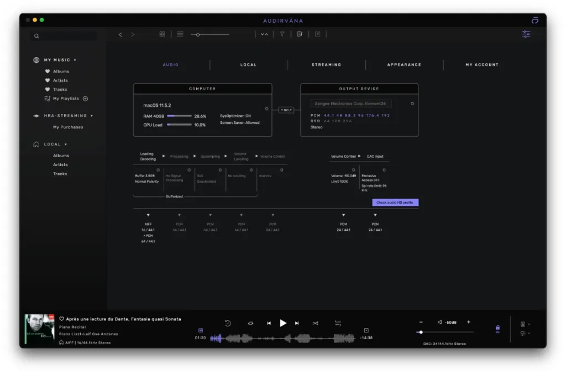Open the play queue list icon
The height and width of the screenshot is (374, 566).
click(x=338, y=323)
